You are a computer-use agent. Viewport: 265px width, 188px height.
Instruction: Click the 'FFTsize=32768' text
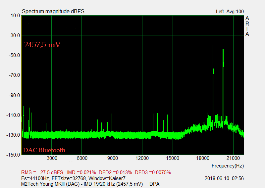coord(69,178)
